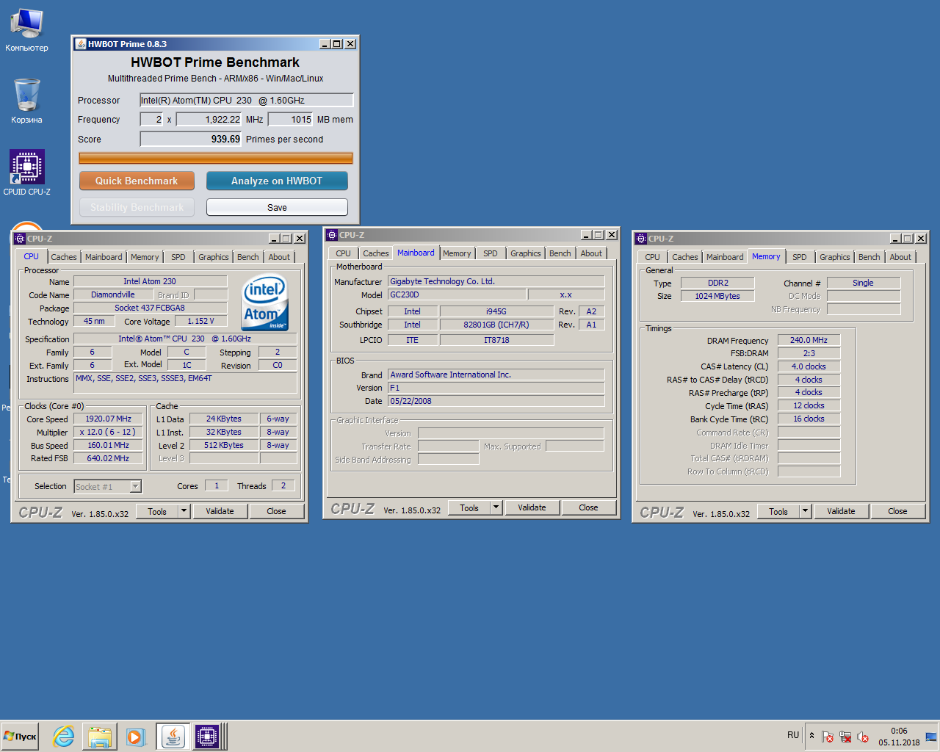The height and width of the screenshot is (752, 940).
Task: Click the Southbridge value 82801GB (ICH7/R)
Action: [x=496, y=325]
